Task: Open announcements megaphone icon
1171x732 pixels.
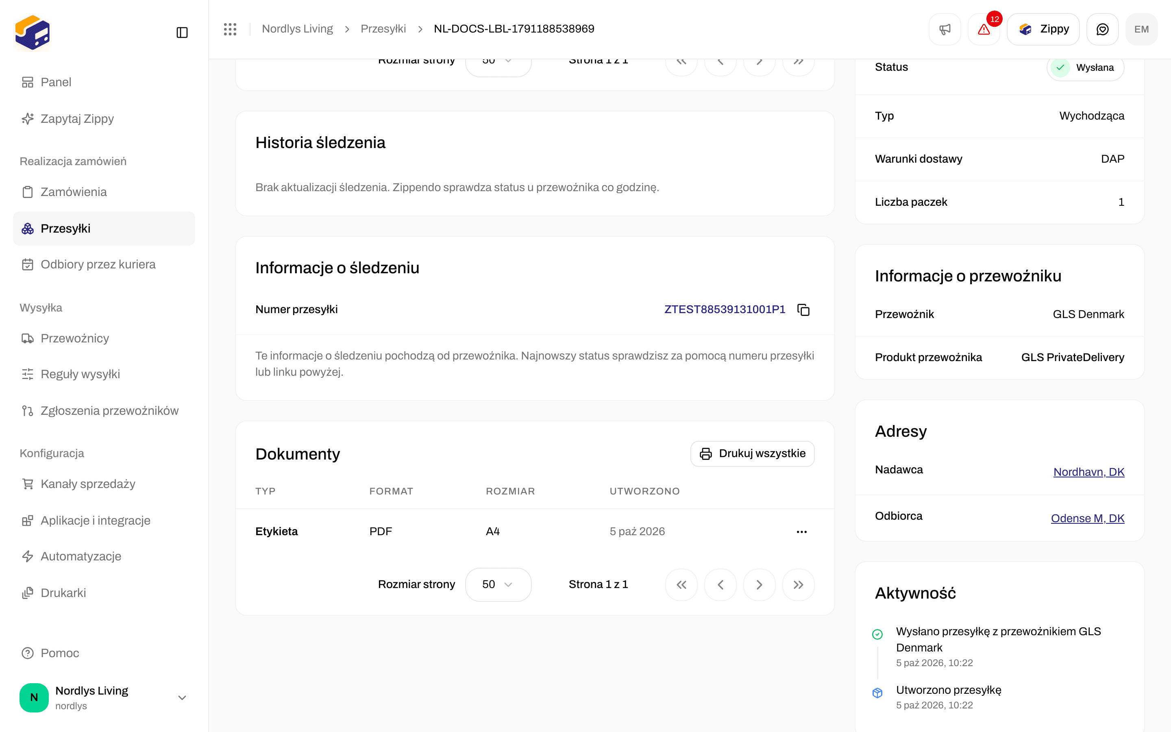Action: pos(945,29)
